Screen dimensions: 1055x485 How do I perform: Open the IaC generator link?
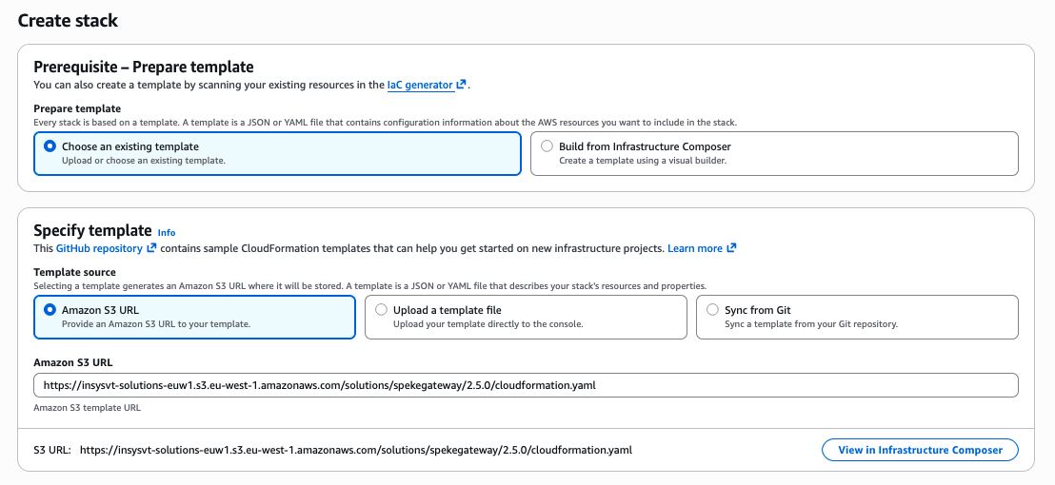[420, 85]
